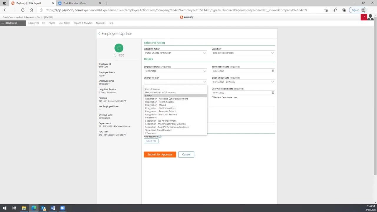Click Submit for Approval button
The height and width of the screenshot is (212, 377).
pyautogui.click(x=160, y=155)
